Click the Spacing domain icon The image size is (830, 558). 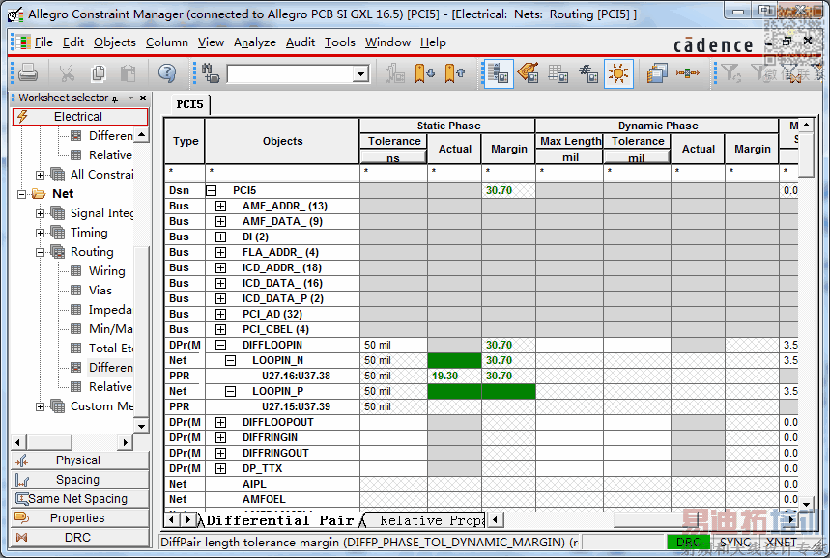tap(21, 480)
